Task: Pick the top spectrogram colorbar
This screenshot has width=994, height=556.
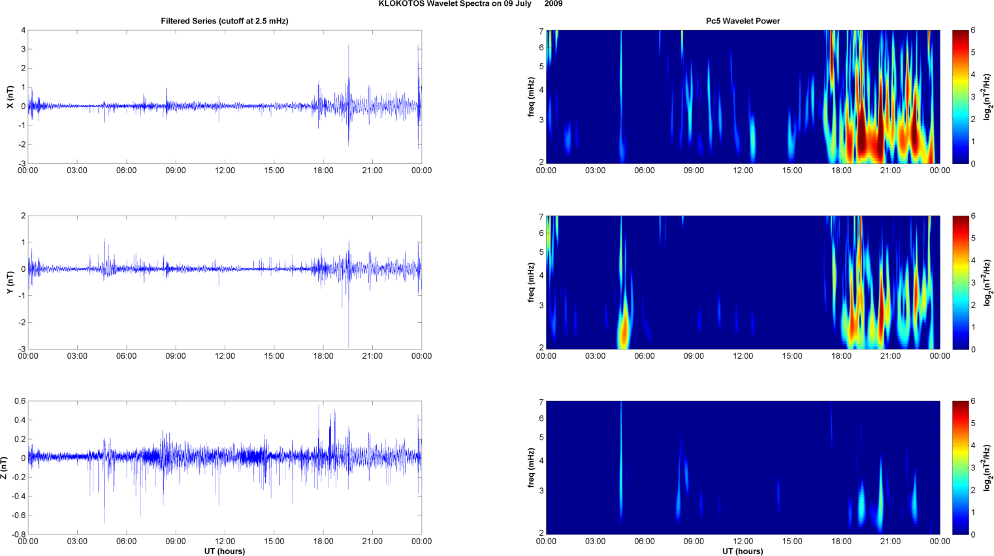Action: click(x=960, y=97)
